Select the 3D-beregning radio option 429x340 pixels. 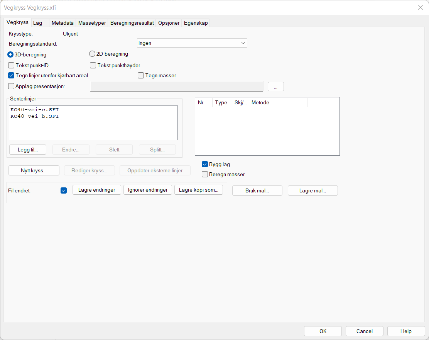[11, 55]
